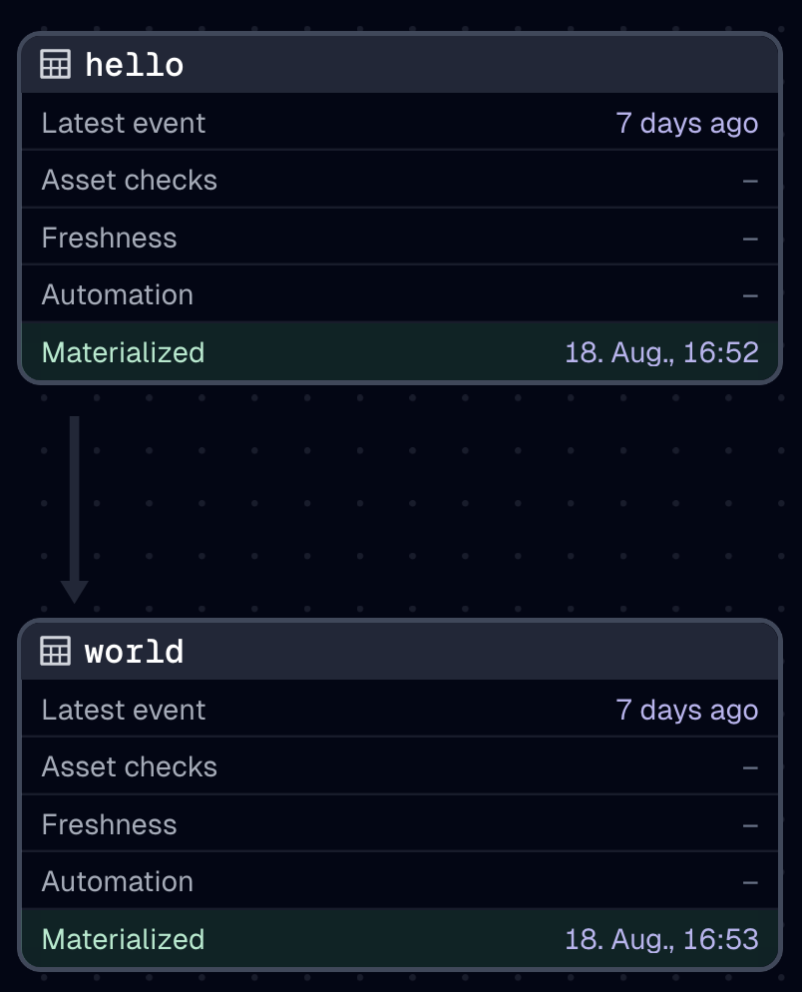802x992 pixels.
Task: Click the Materialized status label in hello
Action: pos(123,352)
